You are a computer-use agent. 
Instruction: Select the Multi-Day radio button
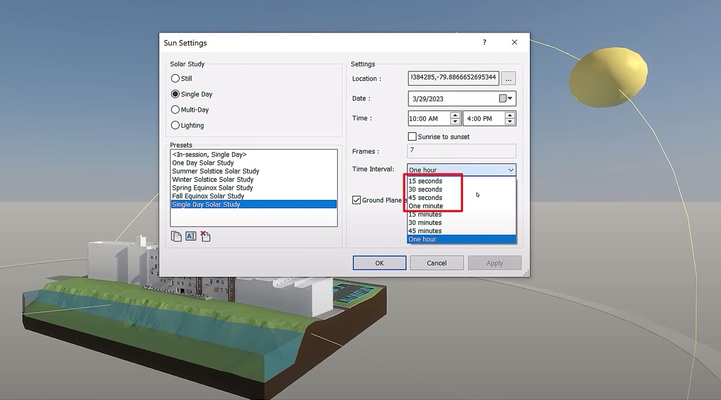coord(175,110)
